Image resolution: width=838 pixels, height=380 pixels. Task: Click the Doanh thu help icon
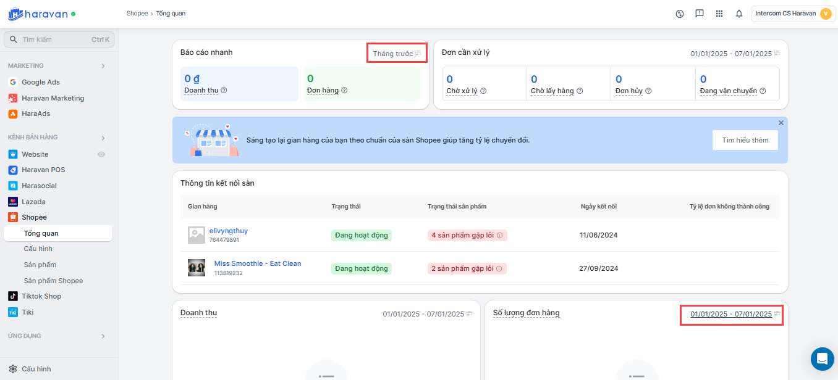[x=224, y=90]
